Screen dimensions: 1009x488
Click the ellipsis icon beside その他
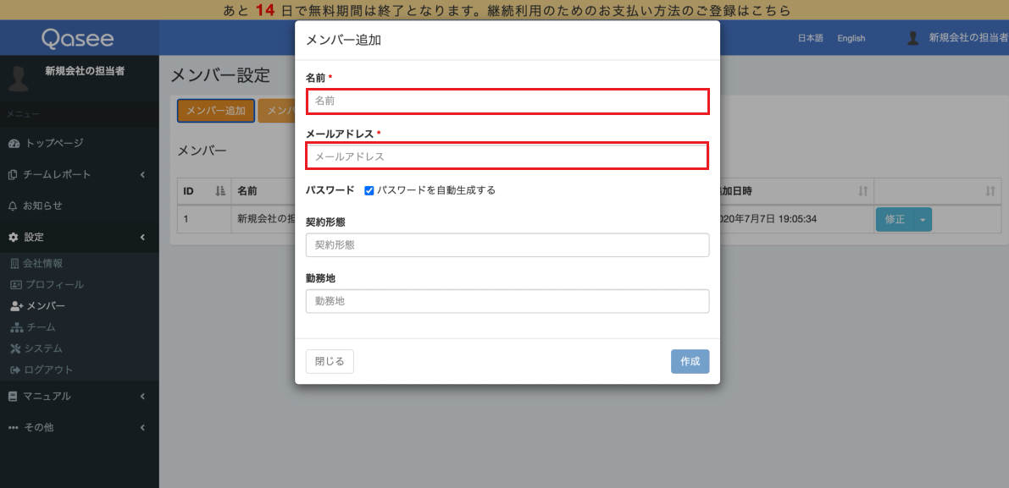14,428
